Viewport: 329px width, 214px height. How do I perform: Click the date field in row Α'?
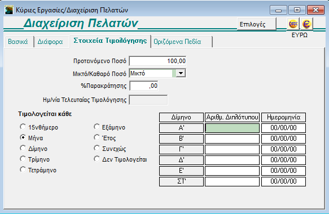coord(283,128)
